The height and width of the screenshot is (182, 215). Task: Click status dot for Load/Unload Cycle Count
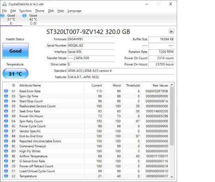[6, 171]
